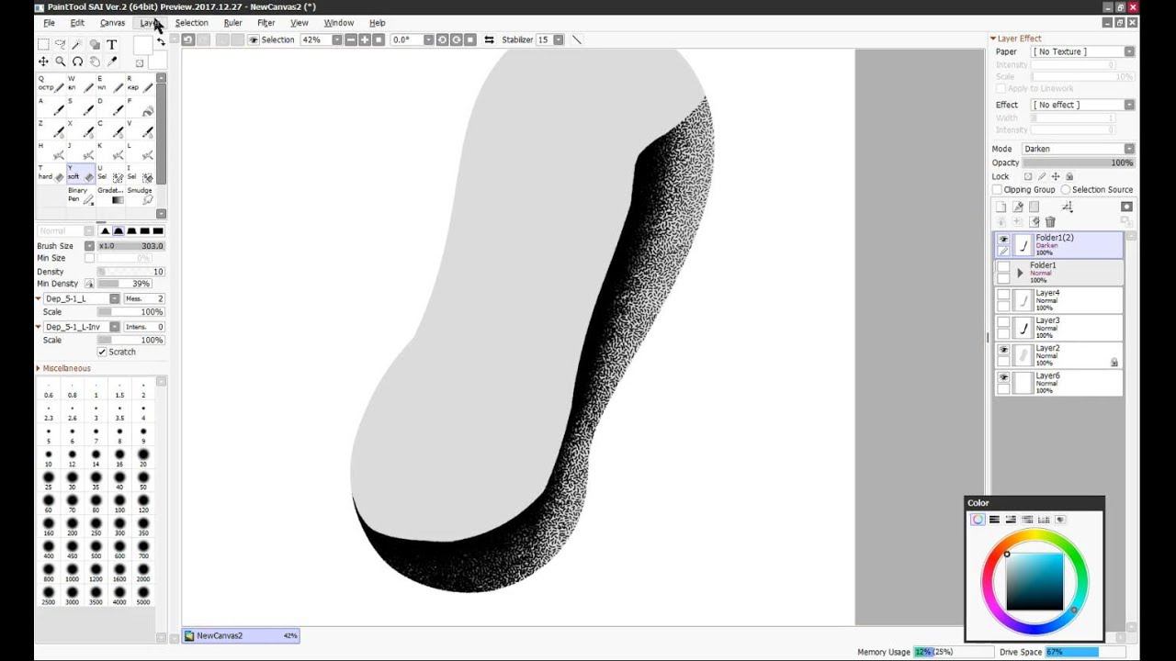Add a layer mask

click(x=1126, y=207)
